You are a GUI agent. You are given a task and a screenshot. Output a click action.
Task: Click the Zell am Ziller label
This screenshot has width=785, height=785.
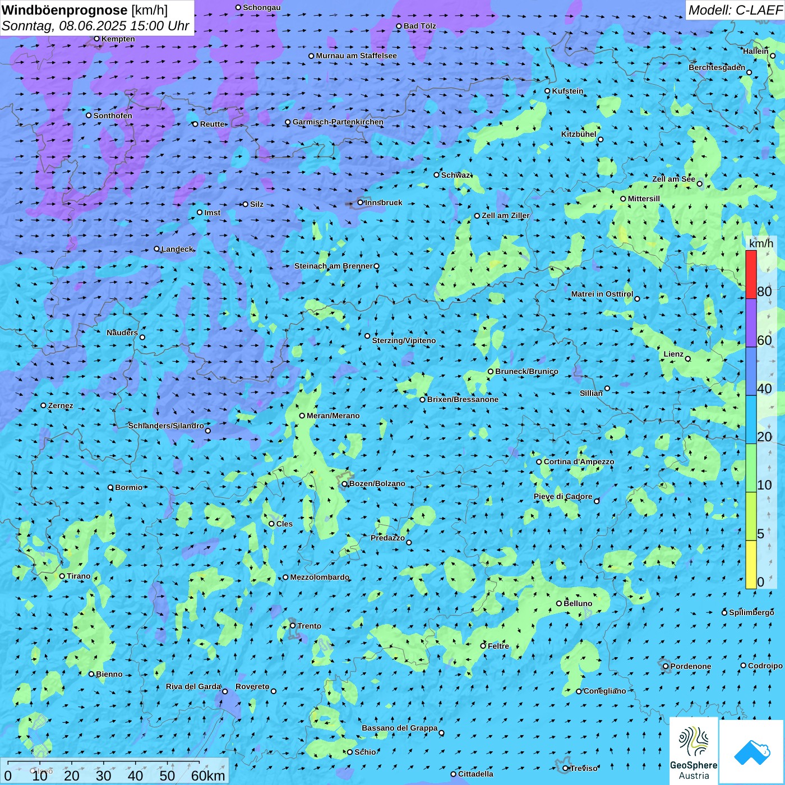[506, 215]
